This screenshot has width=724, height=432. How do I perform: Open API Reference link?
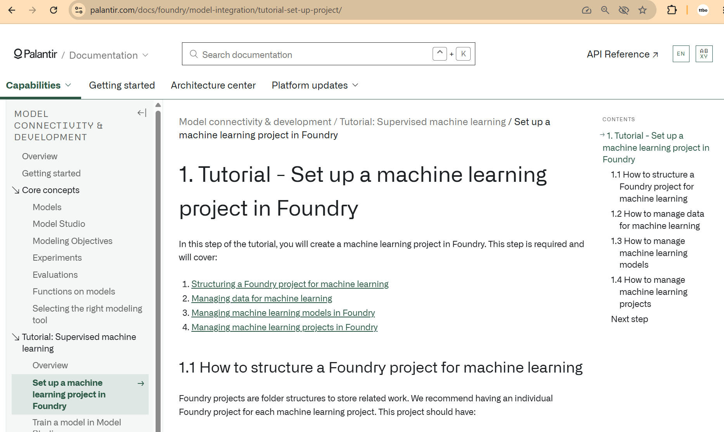pyautogui.click(x=622, y=54)
